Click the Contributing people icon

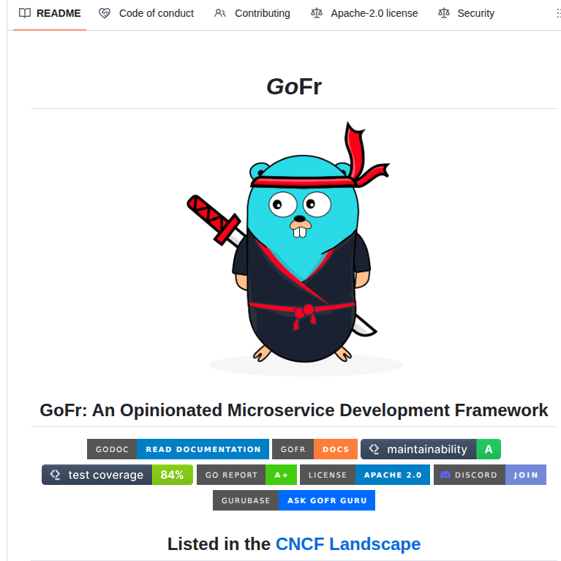pyautogui.click(x=220, y=13)
